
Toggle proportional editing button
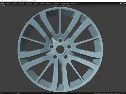coord(69,6)
